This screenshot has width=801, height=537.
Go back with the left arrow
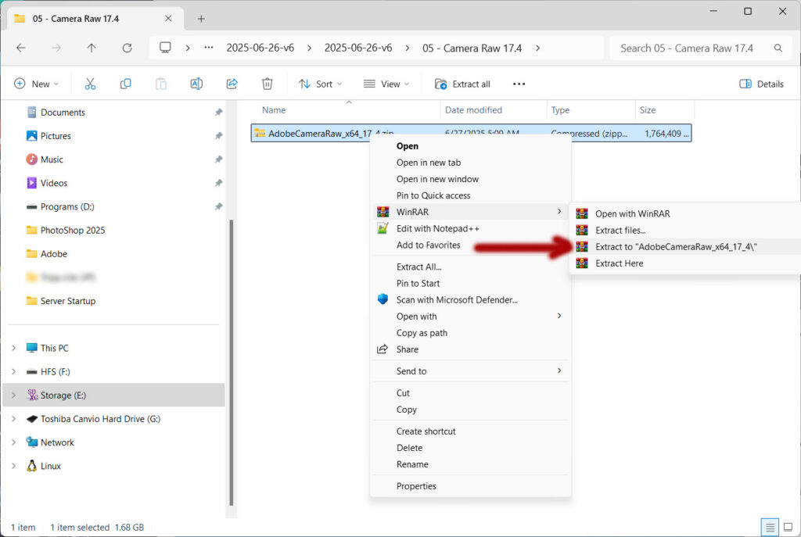(x=21, y=48)
